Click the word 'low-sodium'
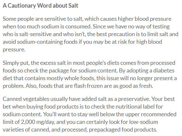 [x=144, y=122]
